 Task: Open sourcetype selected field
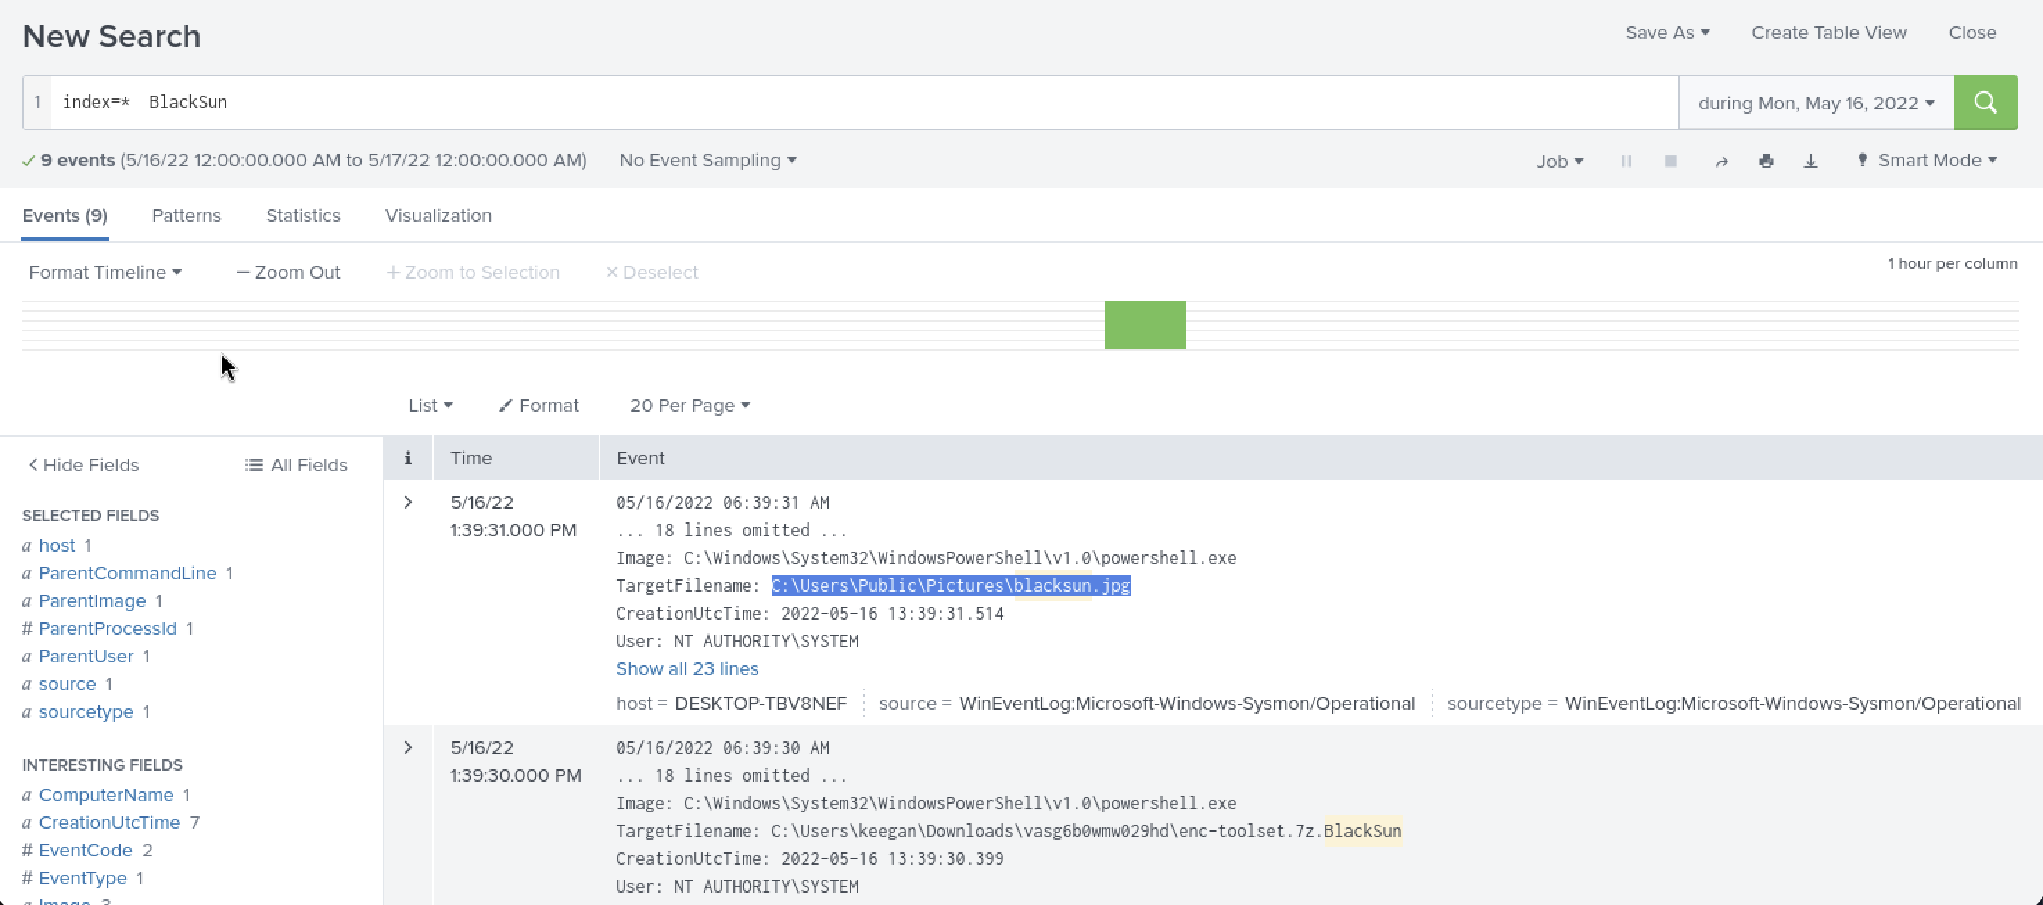point(86,712)
